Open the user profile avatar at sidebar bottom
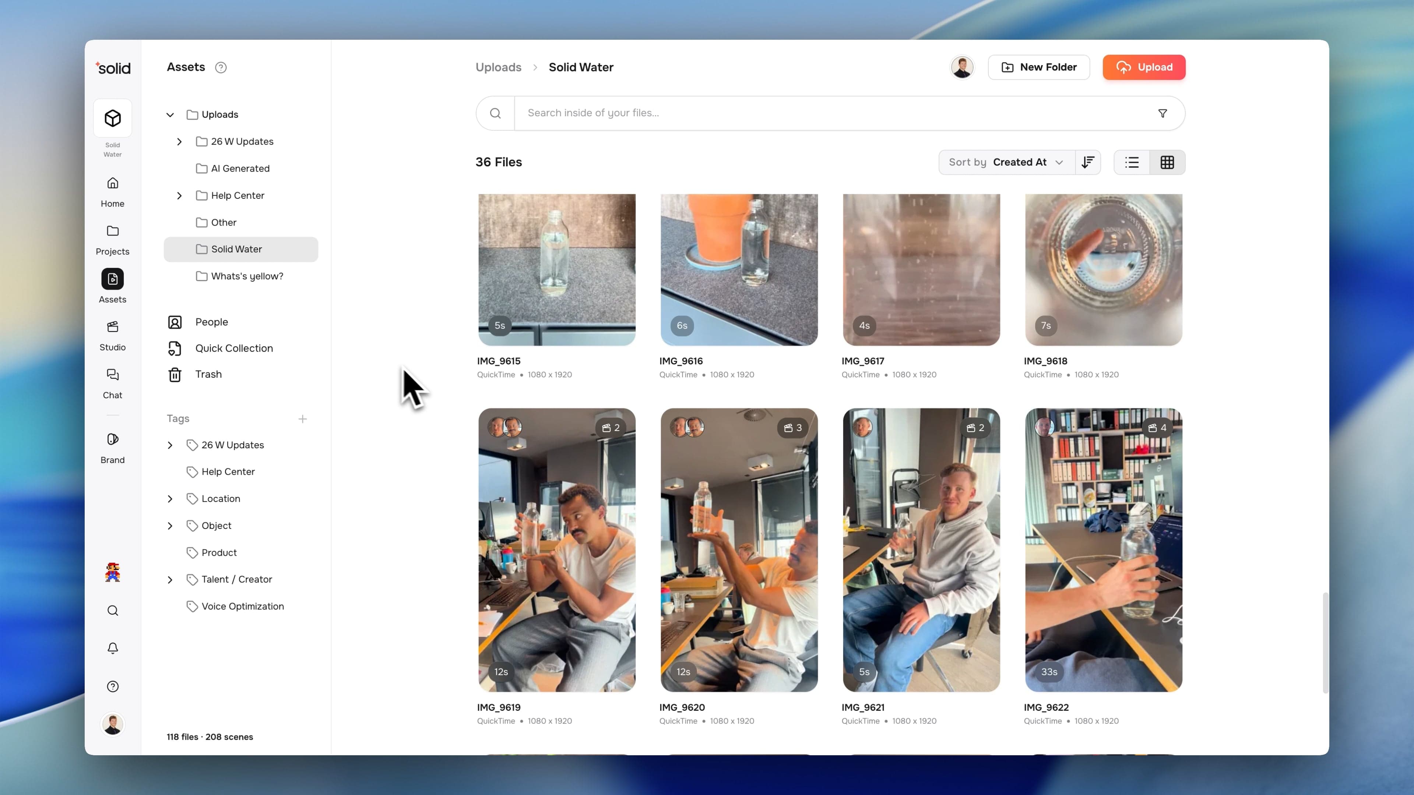The height and width of the screenshot is (795, 1414). point(113,724)
